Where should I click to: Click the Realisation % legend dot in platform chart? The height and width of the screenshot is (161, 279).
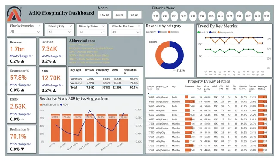point(41,105)
